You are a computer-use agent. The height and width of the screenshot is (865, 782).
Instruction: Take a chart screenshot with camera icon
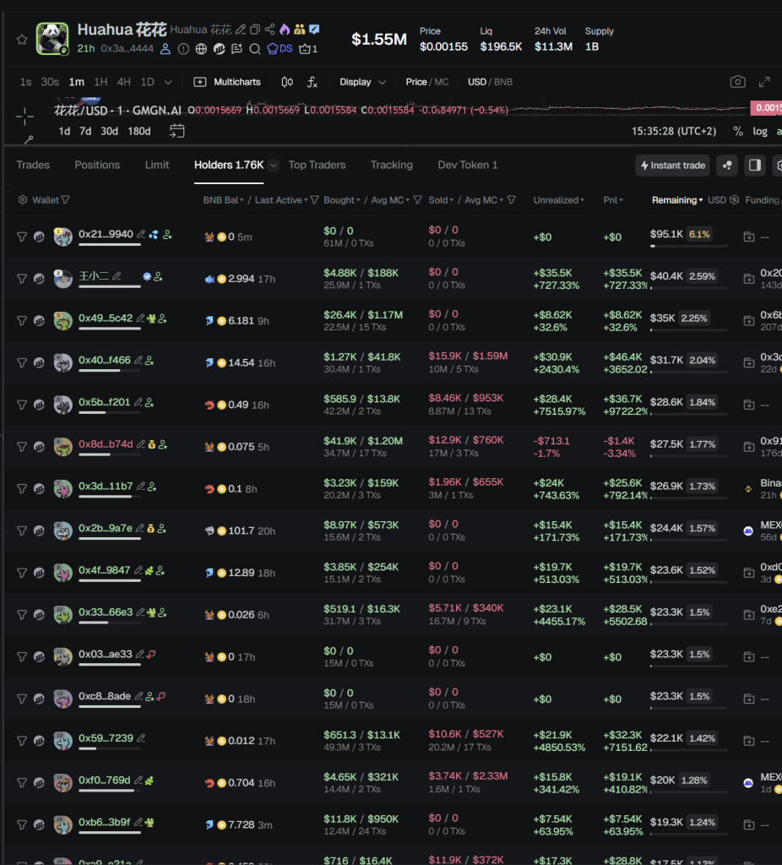737,82
